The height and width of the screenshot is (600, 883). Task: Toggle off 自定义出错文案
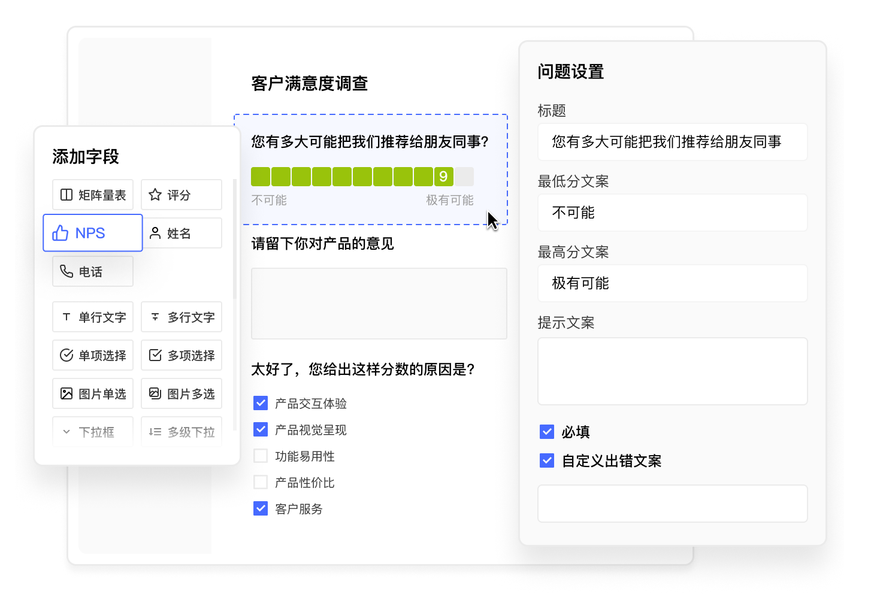pos(546,460)
